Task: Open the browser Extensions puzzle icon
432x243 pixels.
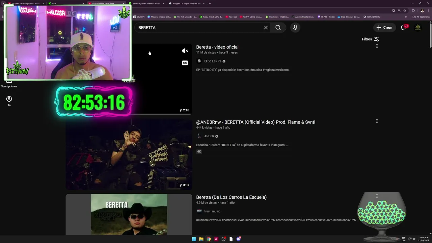Action: point(413,10)
